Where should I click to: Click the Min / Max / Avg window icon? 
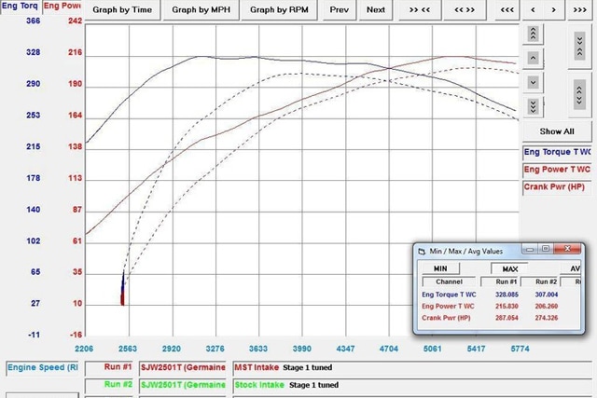(422, 252)
